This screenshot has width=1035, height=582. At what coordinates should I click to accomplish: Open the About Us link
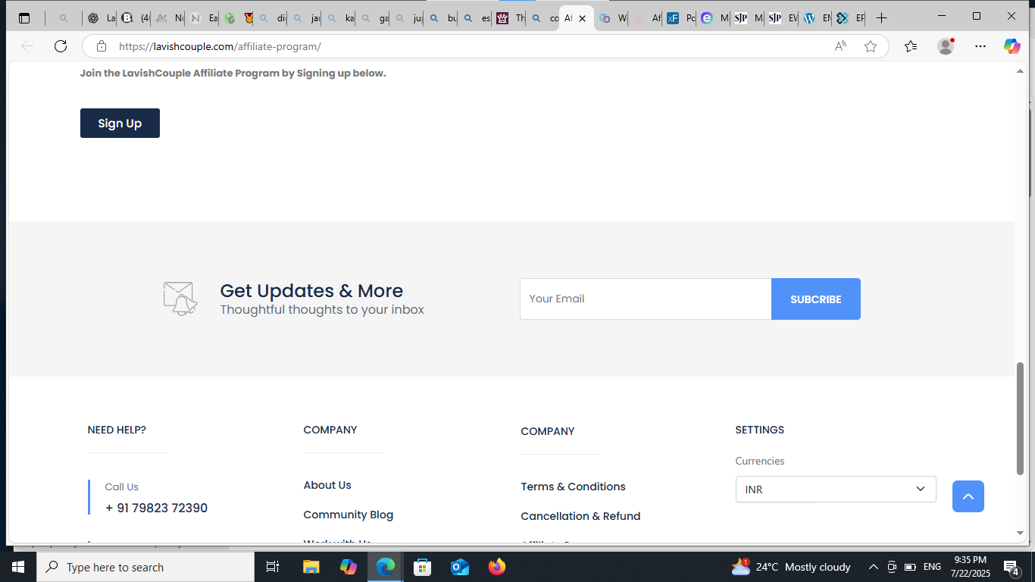327,485
